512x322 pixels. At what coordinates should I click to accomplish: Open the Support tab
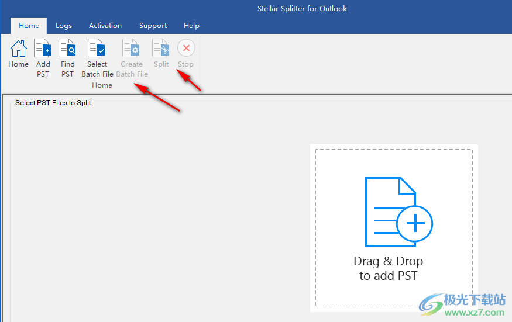coord(153,26)
